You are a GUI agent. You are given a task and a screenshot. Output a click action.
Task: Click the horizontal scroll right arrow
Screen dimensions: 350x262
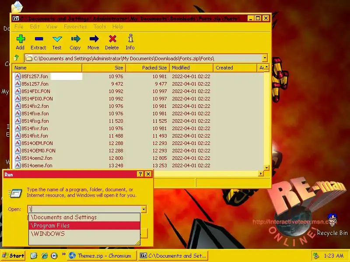(261, 173)
